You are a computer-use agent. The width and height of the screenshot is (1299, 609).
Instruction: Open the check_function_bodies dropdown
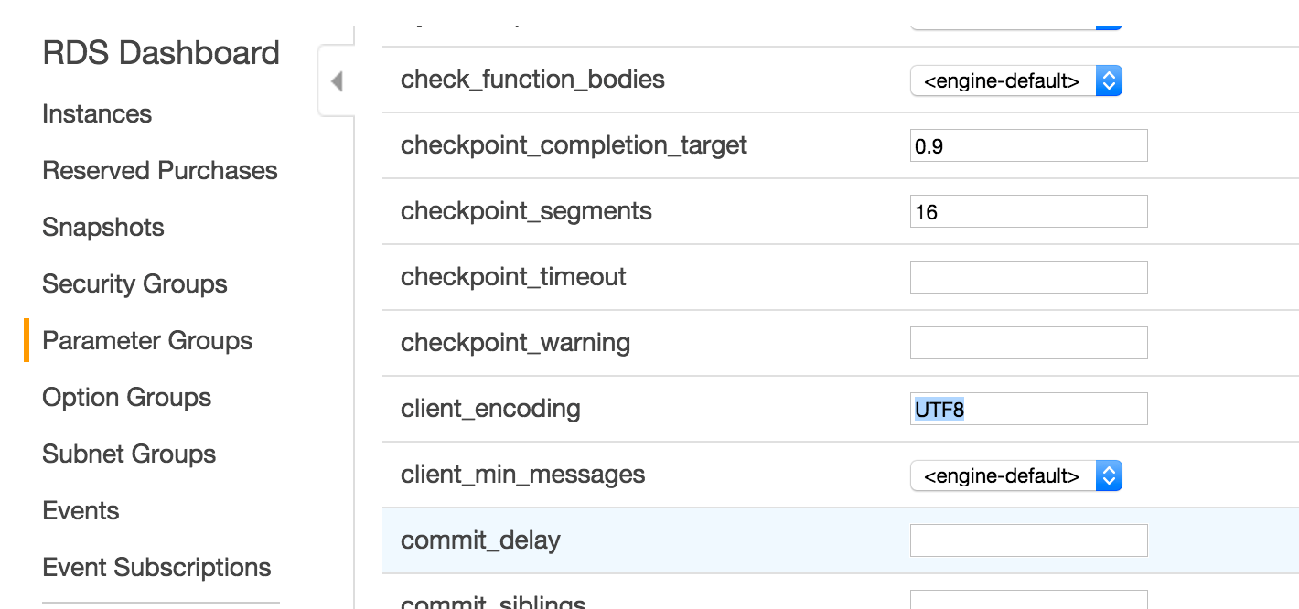pos(1015,81)
